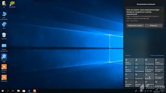The width and height of the screenshot is (166, 93).
Task: Click Выключить сейчас button in notification
Action: (x=135, y=26)
